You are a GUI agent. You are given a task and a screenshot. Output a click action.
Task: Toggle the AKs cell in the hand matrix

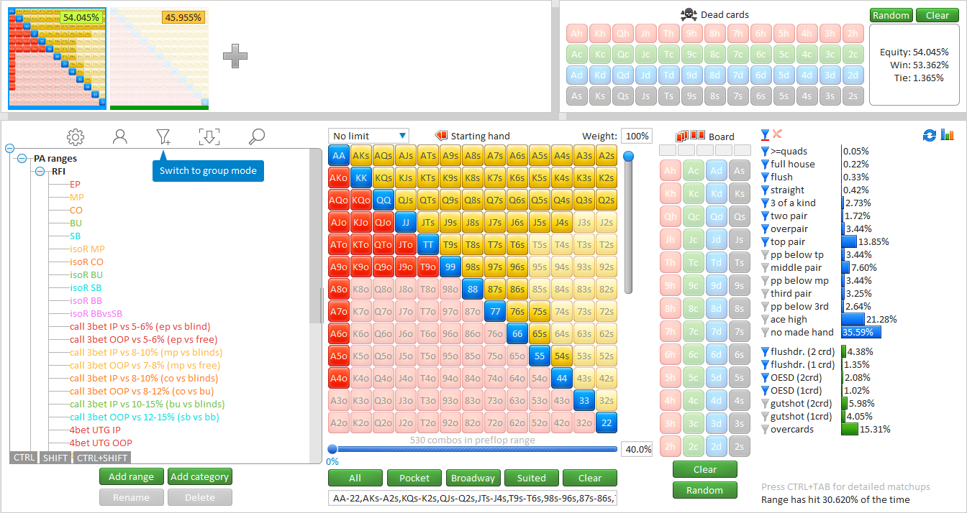(x=361, y=156)
